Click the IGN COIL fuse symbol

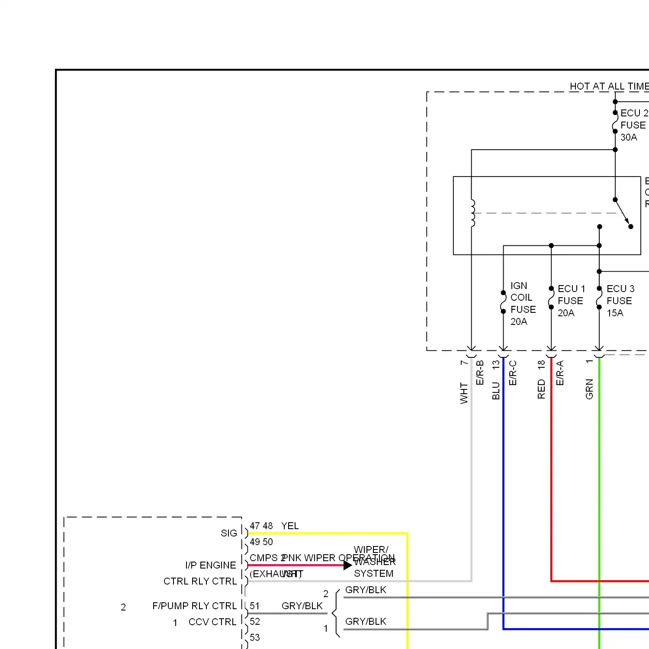point(503,302)
